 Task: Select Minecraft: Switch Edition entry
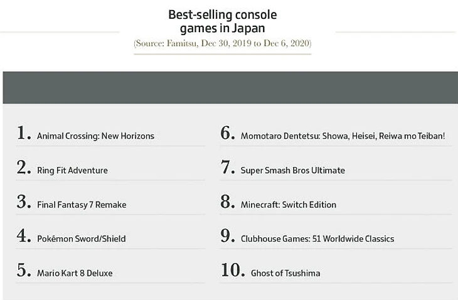(x=288, y=204)
